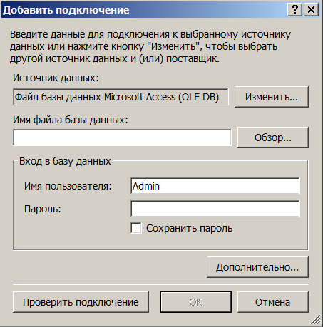Open the Дополнительно... advanced settings
Viewport: 323px width, 327px height.
pos(257,267)
